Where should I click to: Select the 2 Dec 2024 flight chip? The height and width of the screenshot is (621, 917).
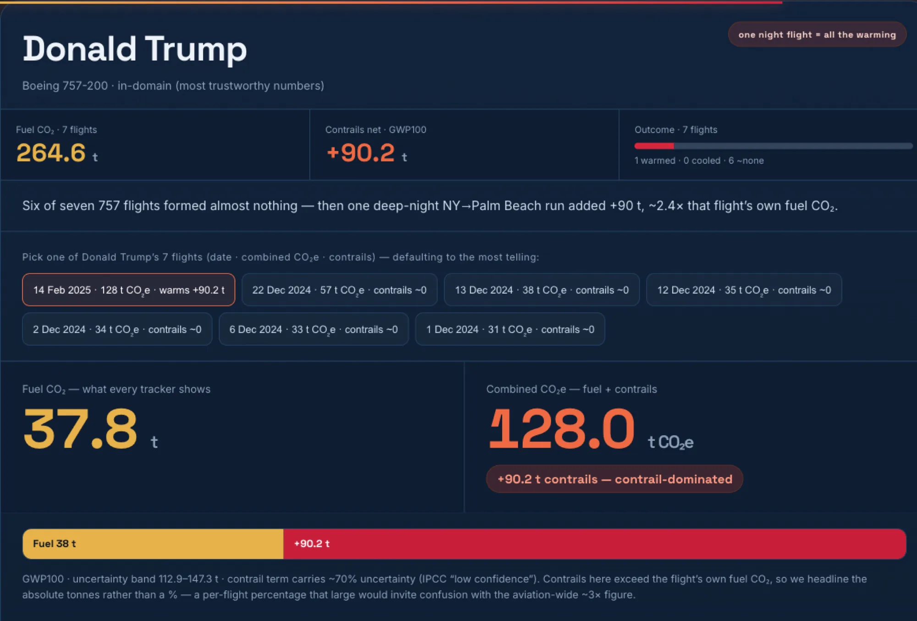[x=117, y=329]
